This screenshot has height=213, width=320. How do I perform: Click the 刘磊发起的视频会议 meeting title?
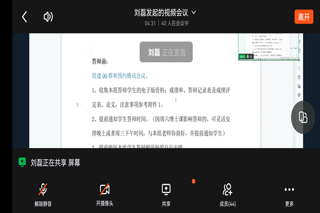pyautogui.click(x=161, y=12)
